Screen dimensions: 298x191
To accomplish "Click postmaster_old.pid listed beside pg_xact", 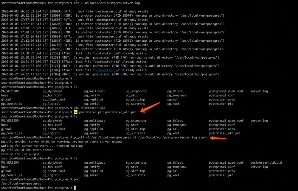I will click(224, 133).
